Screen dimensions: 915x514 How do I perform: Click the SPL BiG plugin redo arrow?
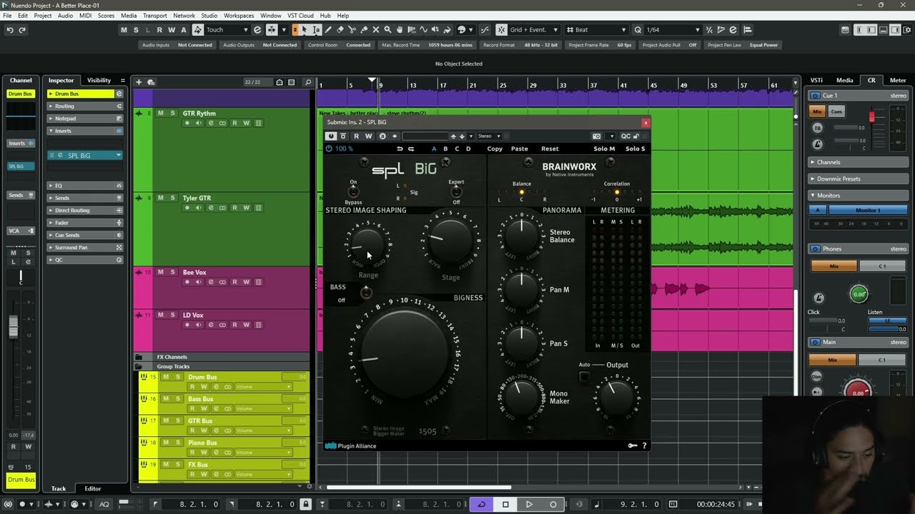click(x=411, y=148)
